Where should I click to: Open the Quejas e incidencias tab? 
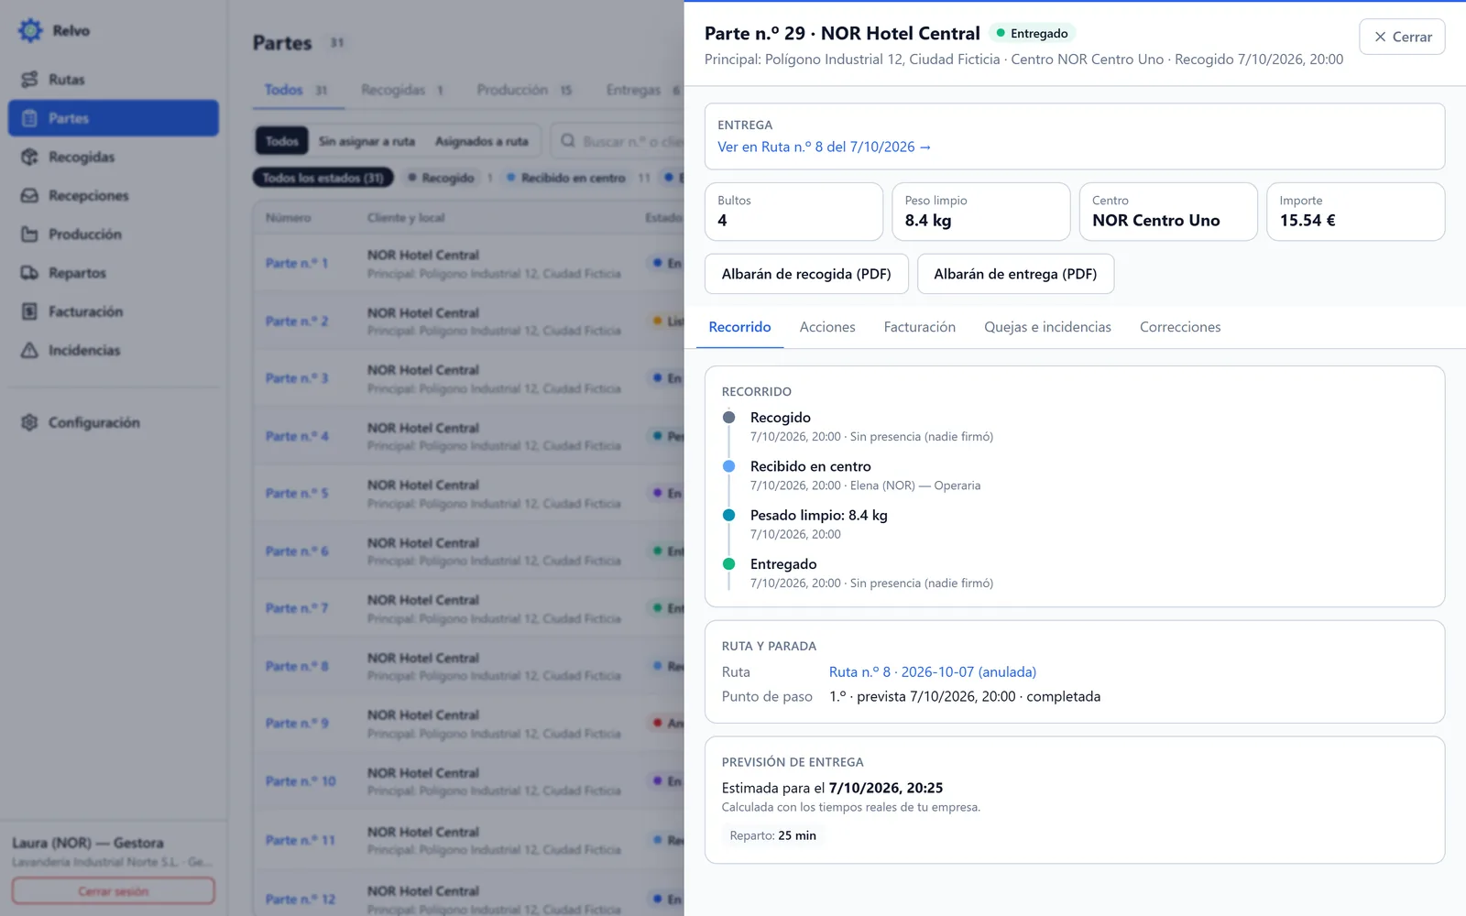tap(1047, 327)
